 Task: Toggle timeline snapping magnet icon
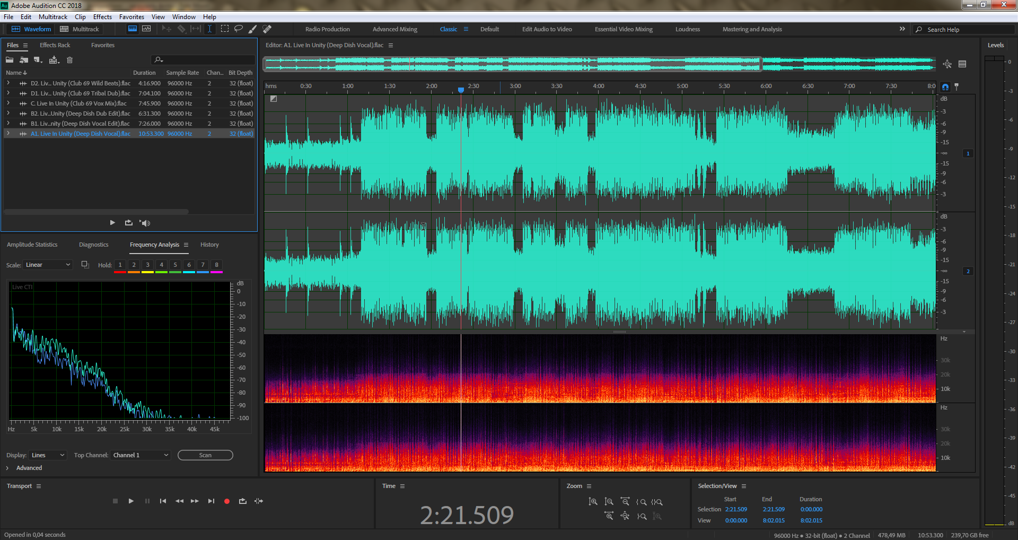(x=945, y=87)
